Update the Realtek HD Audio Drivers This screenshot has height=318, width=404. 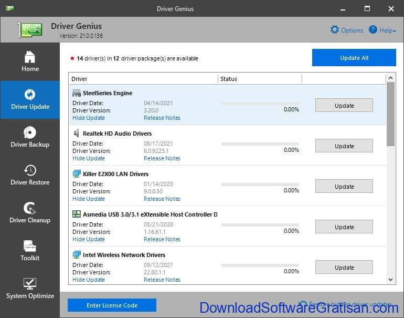click(344, 146)
